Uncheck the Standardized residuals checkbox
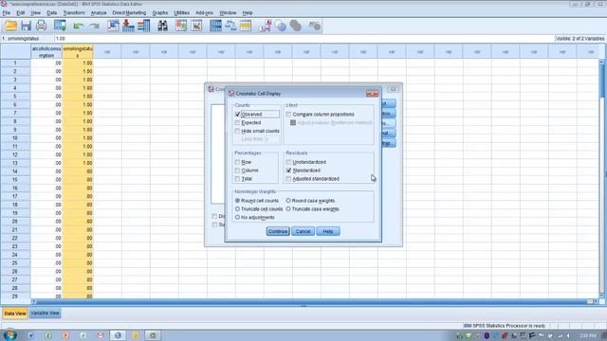The width and height of the screenshot is (607, 341). tap(288, 170)
